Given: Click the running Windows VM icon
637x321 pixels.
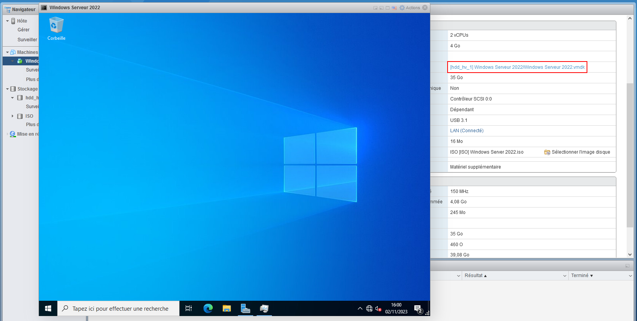Looking at the screenshot, I should (x=20, y=61).
